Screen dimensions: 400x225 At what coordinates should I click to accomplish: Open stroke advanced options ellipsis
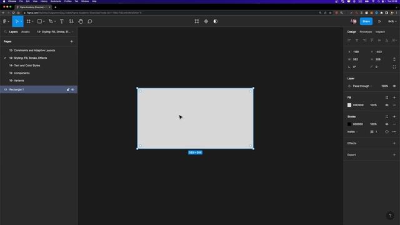click(394, 132)
